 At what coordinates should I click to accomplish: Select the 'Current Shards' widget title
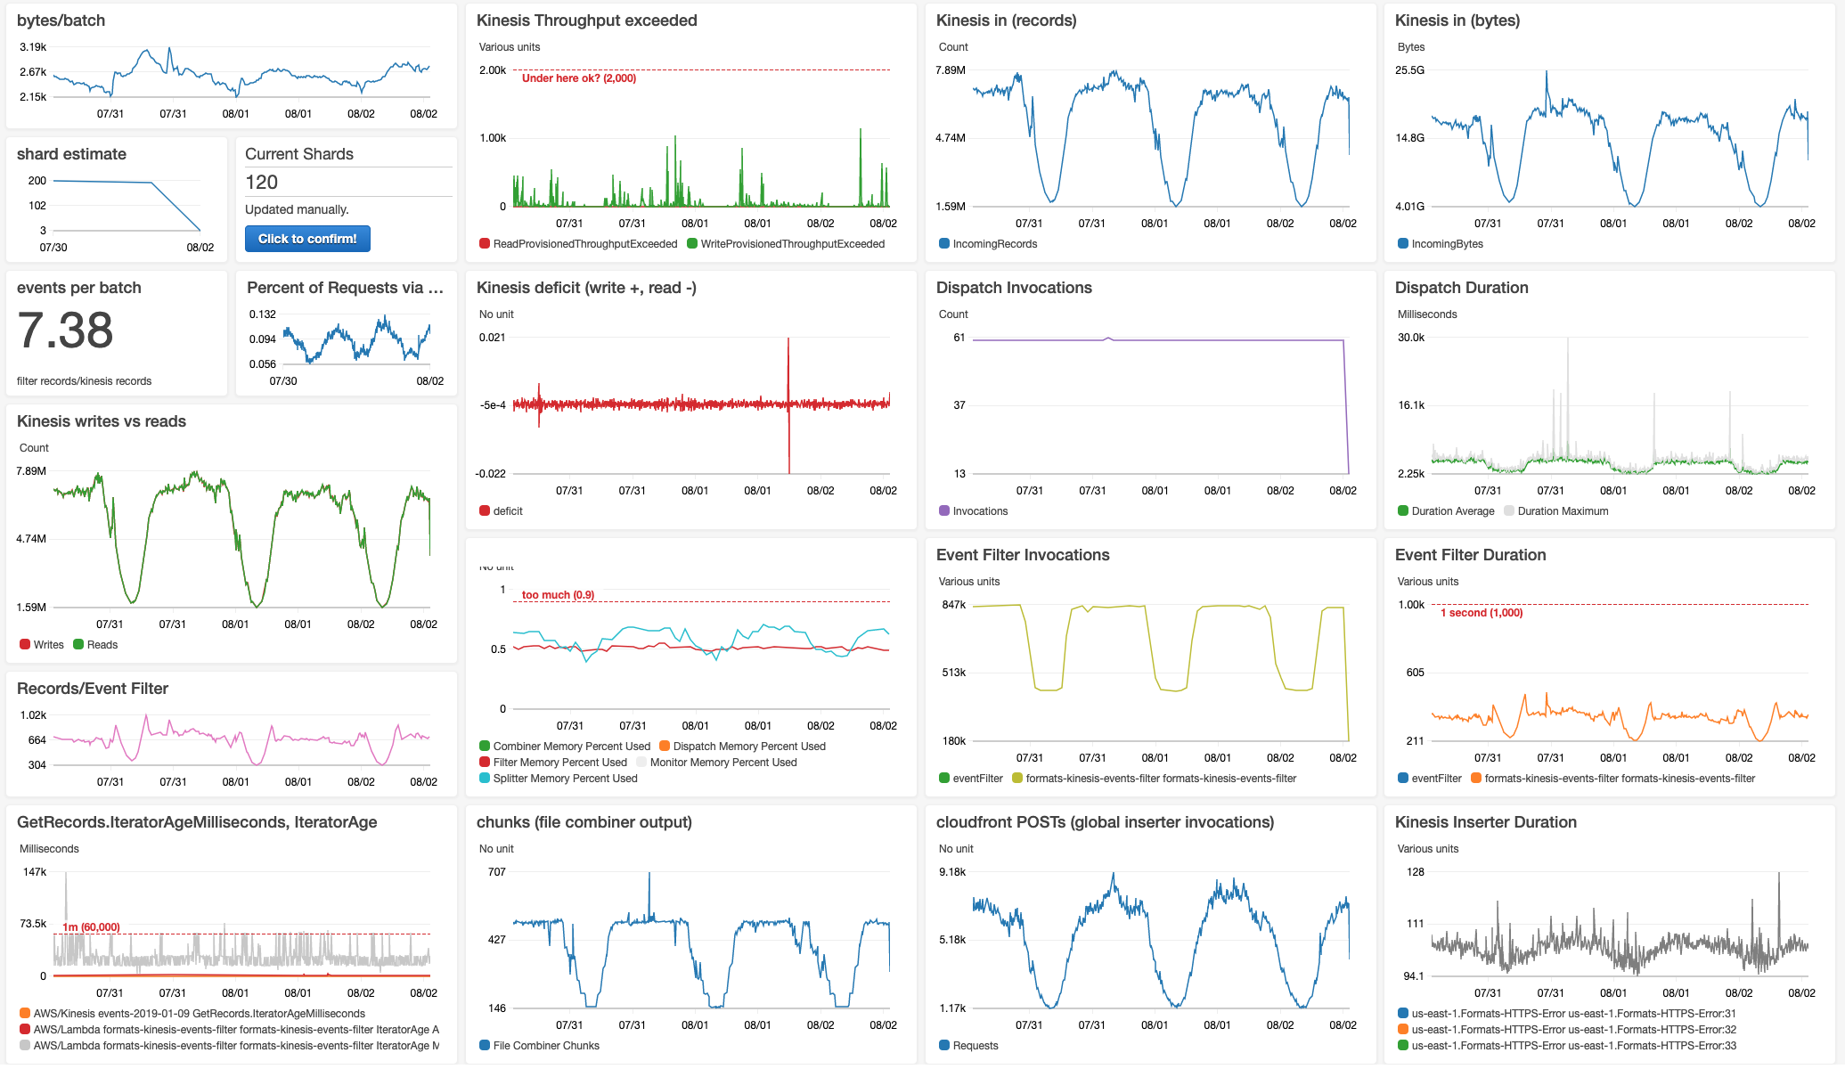(299, 154)
